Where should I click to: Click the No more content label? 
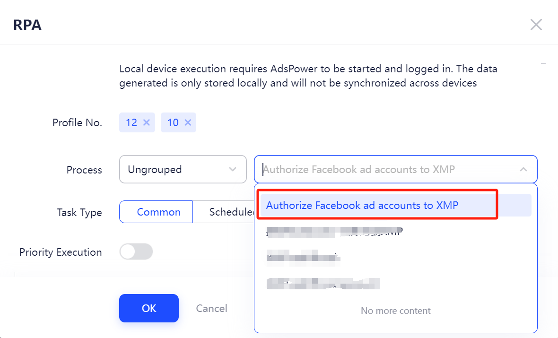click(x=395, y=311)
